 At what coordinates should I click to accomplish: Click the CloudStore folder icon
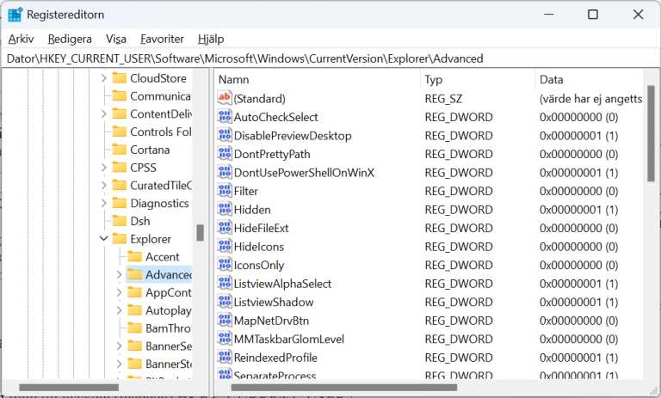pos(119,78)
